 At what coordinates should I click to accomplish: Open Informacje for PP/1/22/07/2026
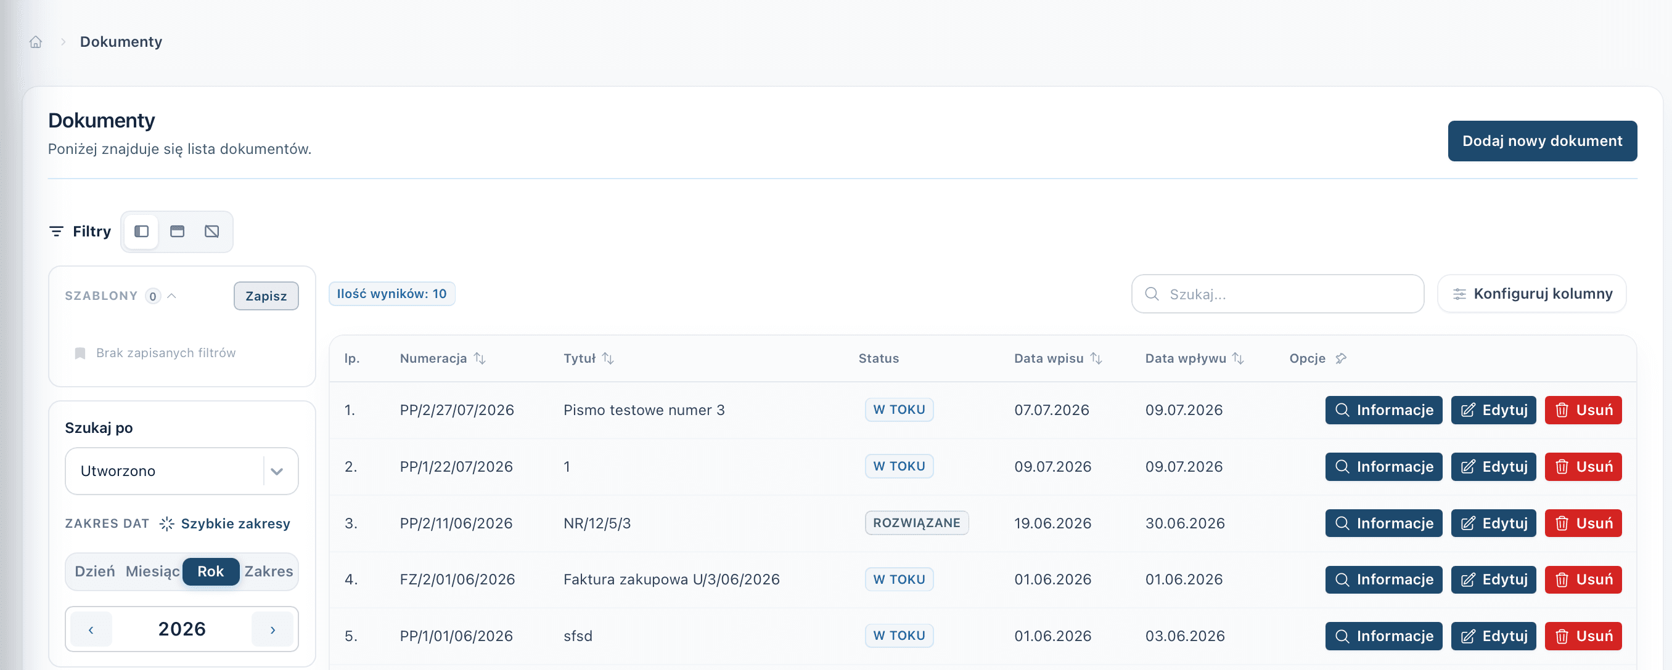1384,466
